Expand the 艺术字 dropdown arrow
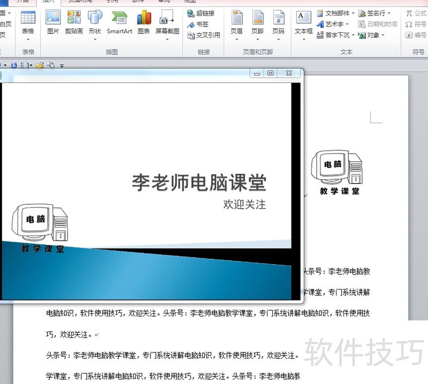This screenshot has width=428, height=384. tap(347, 24)
